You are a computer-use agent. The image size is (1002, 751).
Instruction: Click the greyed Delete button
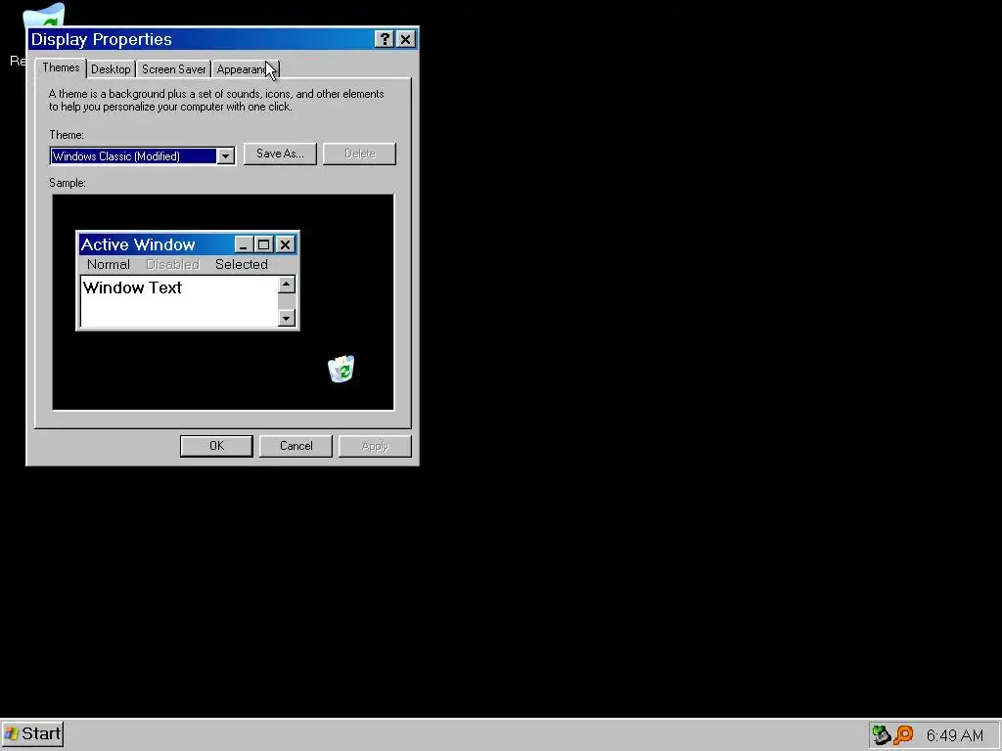[x=360, y=154]
